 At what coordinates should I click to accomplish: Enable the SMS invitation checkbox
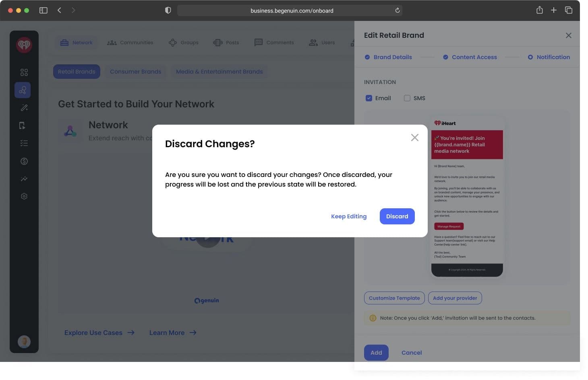(x=407, y=98)
